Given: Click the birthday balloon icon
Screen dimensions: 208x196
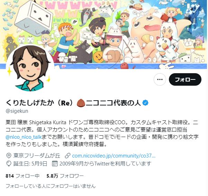Looking at the screenshot, I should pyautogui.click(x=9, y=164).
